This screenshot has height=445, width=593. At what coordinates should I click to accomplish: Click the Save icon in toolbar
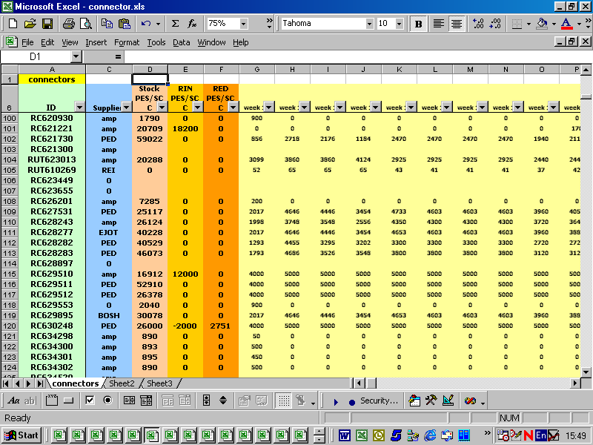coord(47,24)
